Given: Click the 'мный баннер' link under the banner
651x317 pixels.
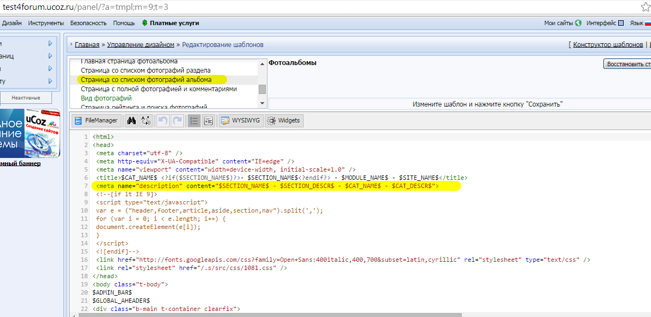Looking at the screenshot, I should (x=20, y=163).
